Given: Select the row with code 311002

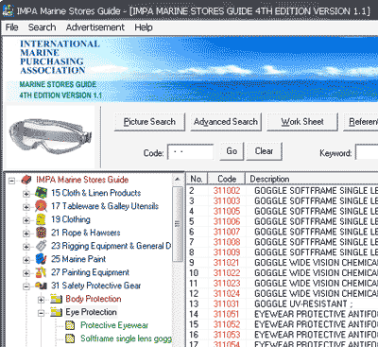Looking at the screenshot, I should click(x=283, y=191).
